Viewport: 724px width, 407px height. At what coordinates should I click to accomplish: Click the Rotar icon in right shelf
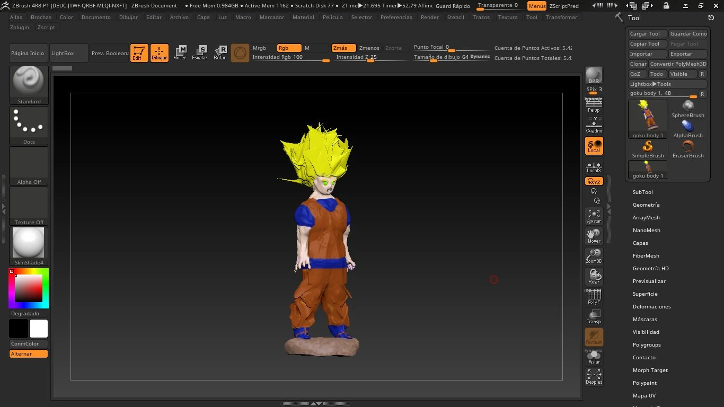(594, 276)
